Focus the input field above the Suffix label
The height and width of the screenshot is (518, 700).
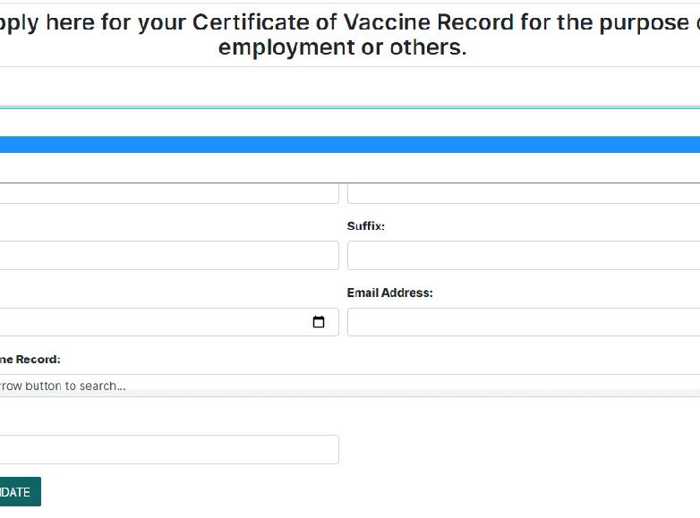(523, 192)
